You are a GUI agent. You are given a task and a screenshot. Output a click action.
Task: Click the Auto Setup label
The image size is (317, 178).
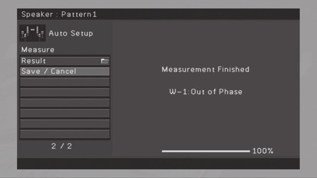click(x=71, y=33)
